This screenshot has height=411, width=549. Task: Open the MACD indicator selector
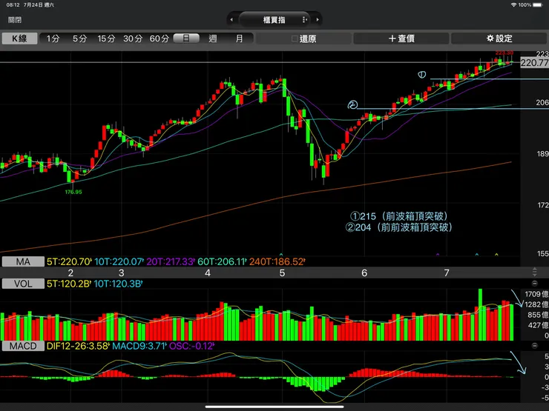23,346
